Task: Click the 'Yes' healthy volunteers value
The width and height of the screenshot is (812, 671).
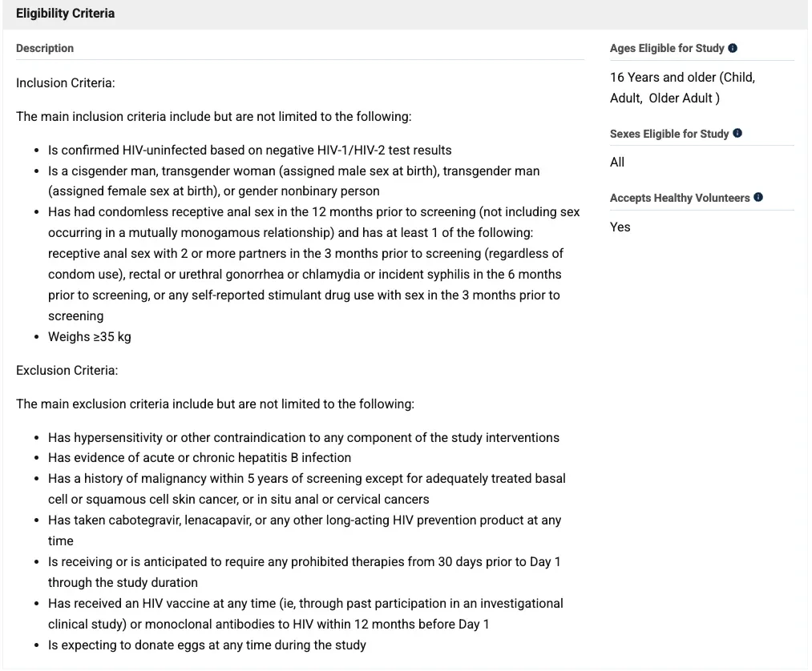Action: pyautogui.click(x=620, y=227)
